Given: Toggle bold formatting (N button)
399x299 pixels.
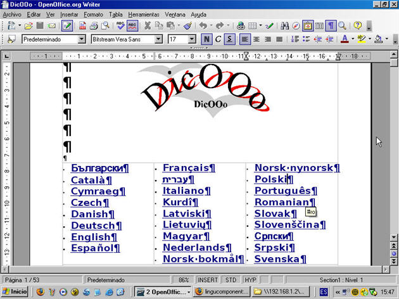Looking at the screenshot, I should pos(206,39).
